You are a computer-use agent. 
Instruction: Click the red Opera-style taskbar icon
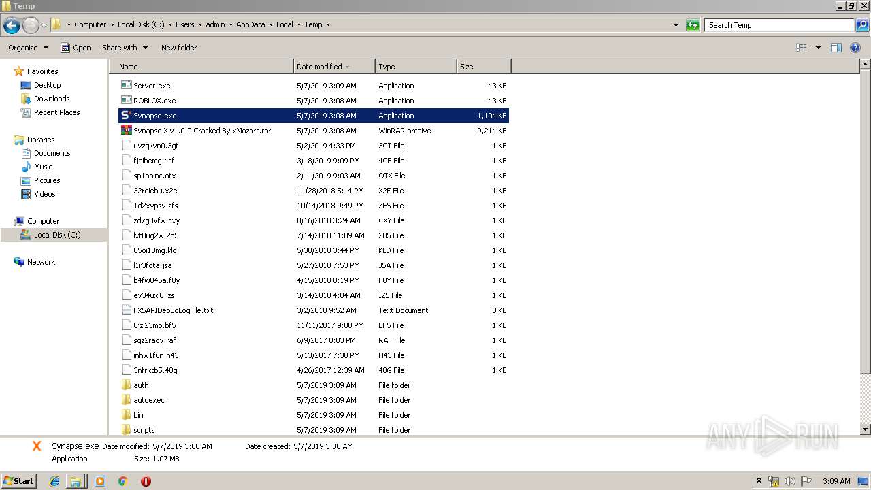click(146, 481)
